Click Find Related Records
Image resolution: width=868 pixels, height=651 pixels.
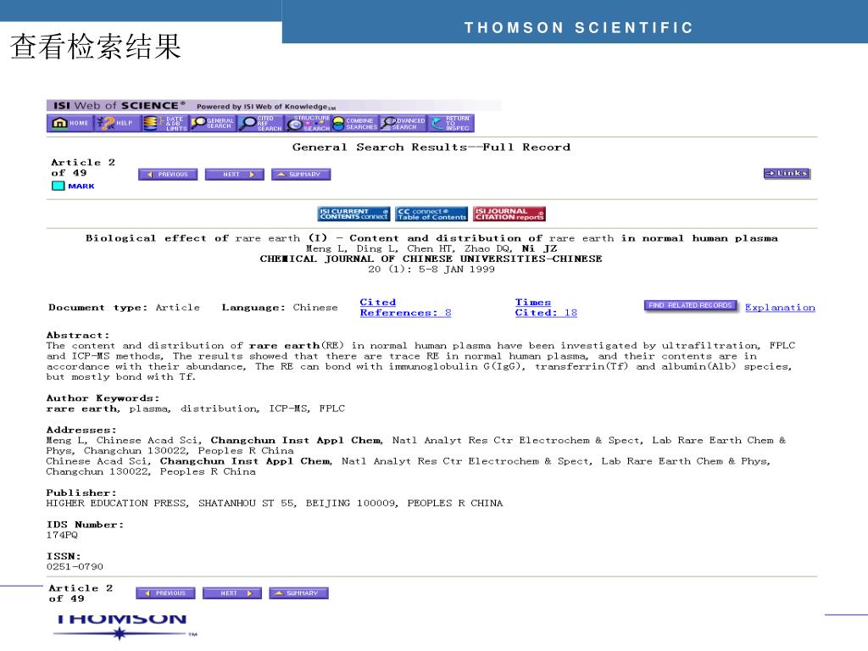coord(690,305)
